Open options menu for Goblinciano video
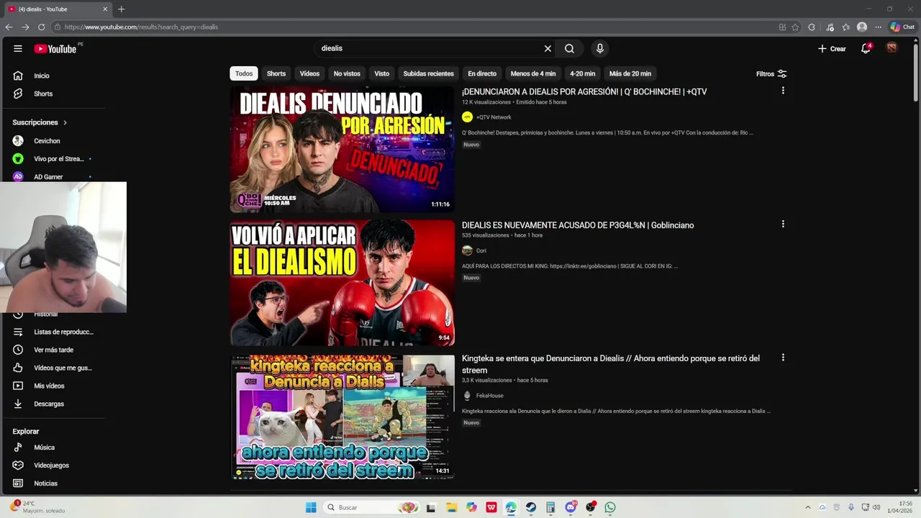Image resolution: width=921 pixels, height=518 pixels. point(783,224)
